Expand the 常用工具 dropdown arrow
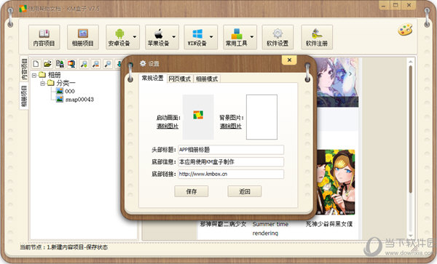This screenshot has height=264, width=437. 252,36
